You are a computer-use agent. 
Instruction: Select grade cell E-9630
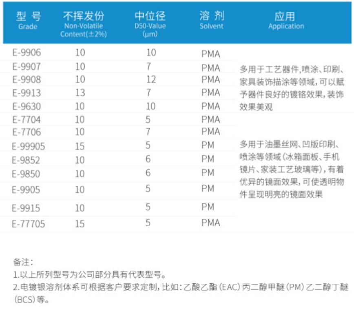(x=27, y=106)
